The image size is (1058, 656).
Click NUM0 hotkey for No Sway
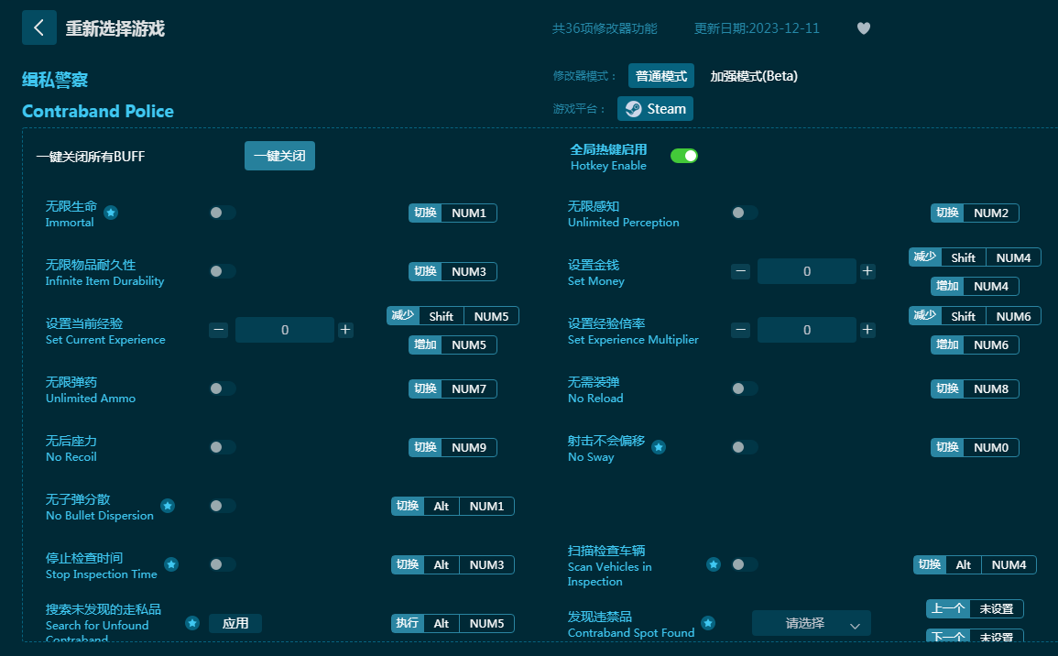(x=975, y=447)
